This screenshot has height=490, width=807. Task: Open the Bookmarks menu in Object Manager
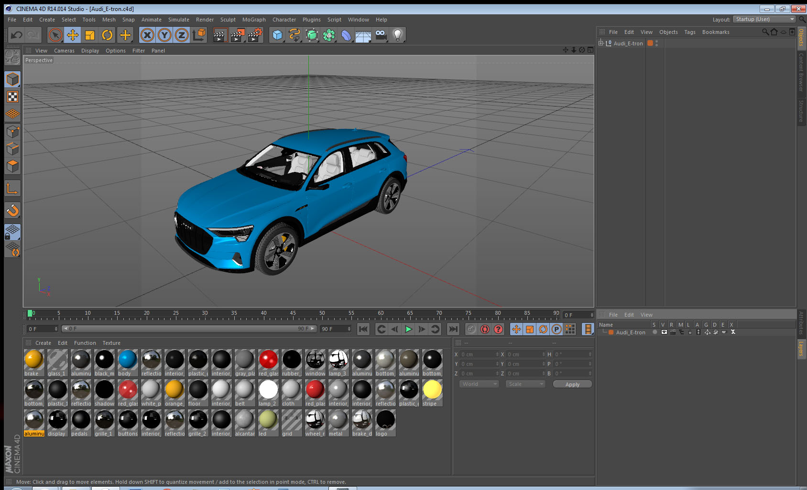point(716,32)
